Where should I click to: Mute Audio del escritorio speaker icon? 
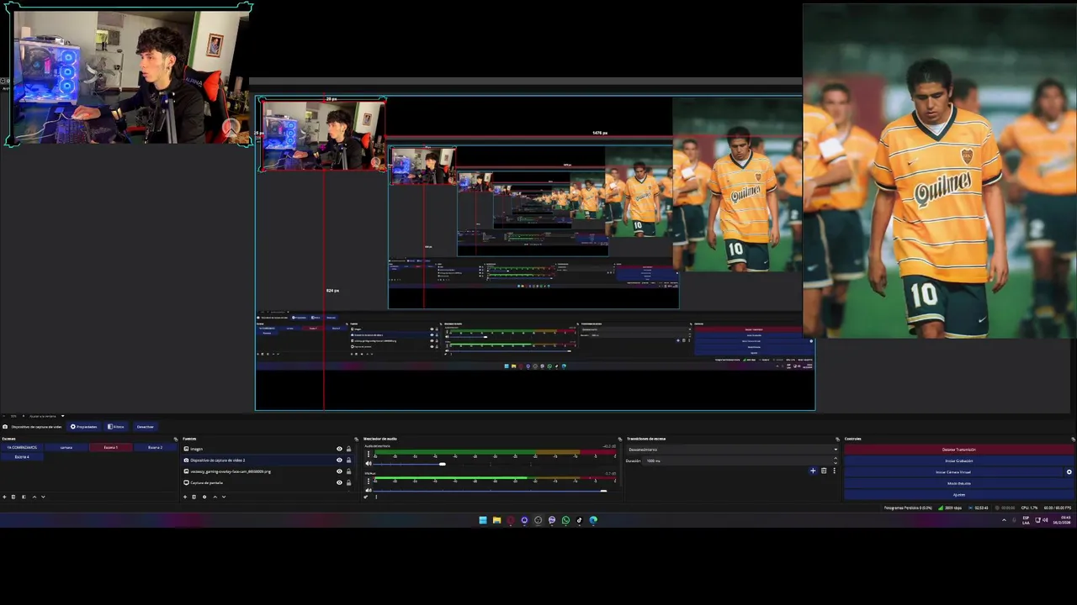369,463
